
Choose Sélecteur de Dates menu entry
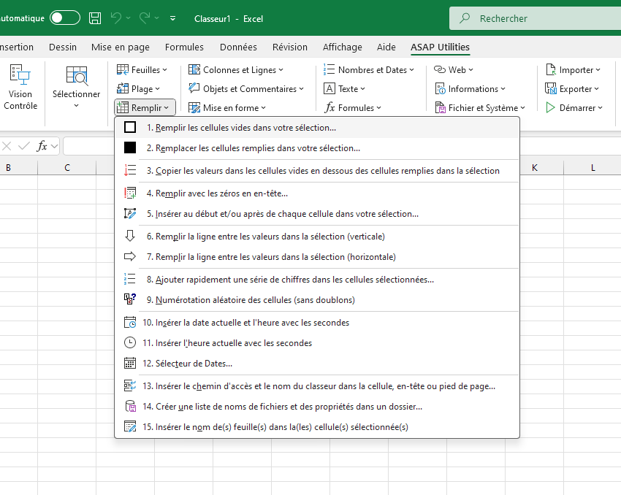click(317, 364)
